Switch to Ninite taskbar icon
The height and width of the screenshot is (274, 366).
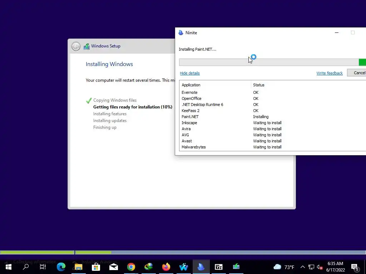tap(201, 267)
